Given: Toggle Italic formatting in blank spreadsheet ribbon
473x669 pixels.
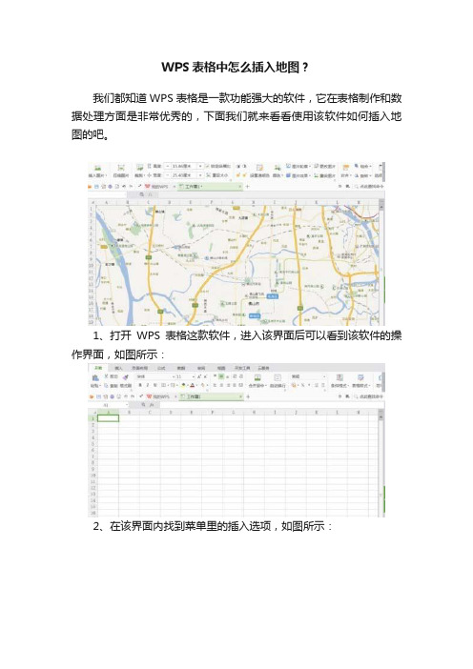Looking at the screenshot, I should [147, 385].
